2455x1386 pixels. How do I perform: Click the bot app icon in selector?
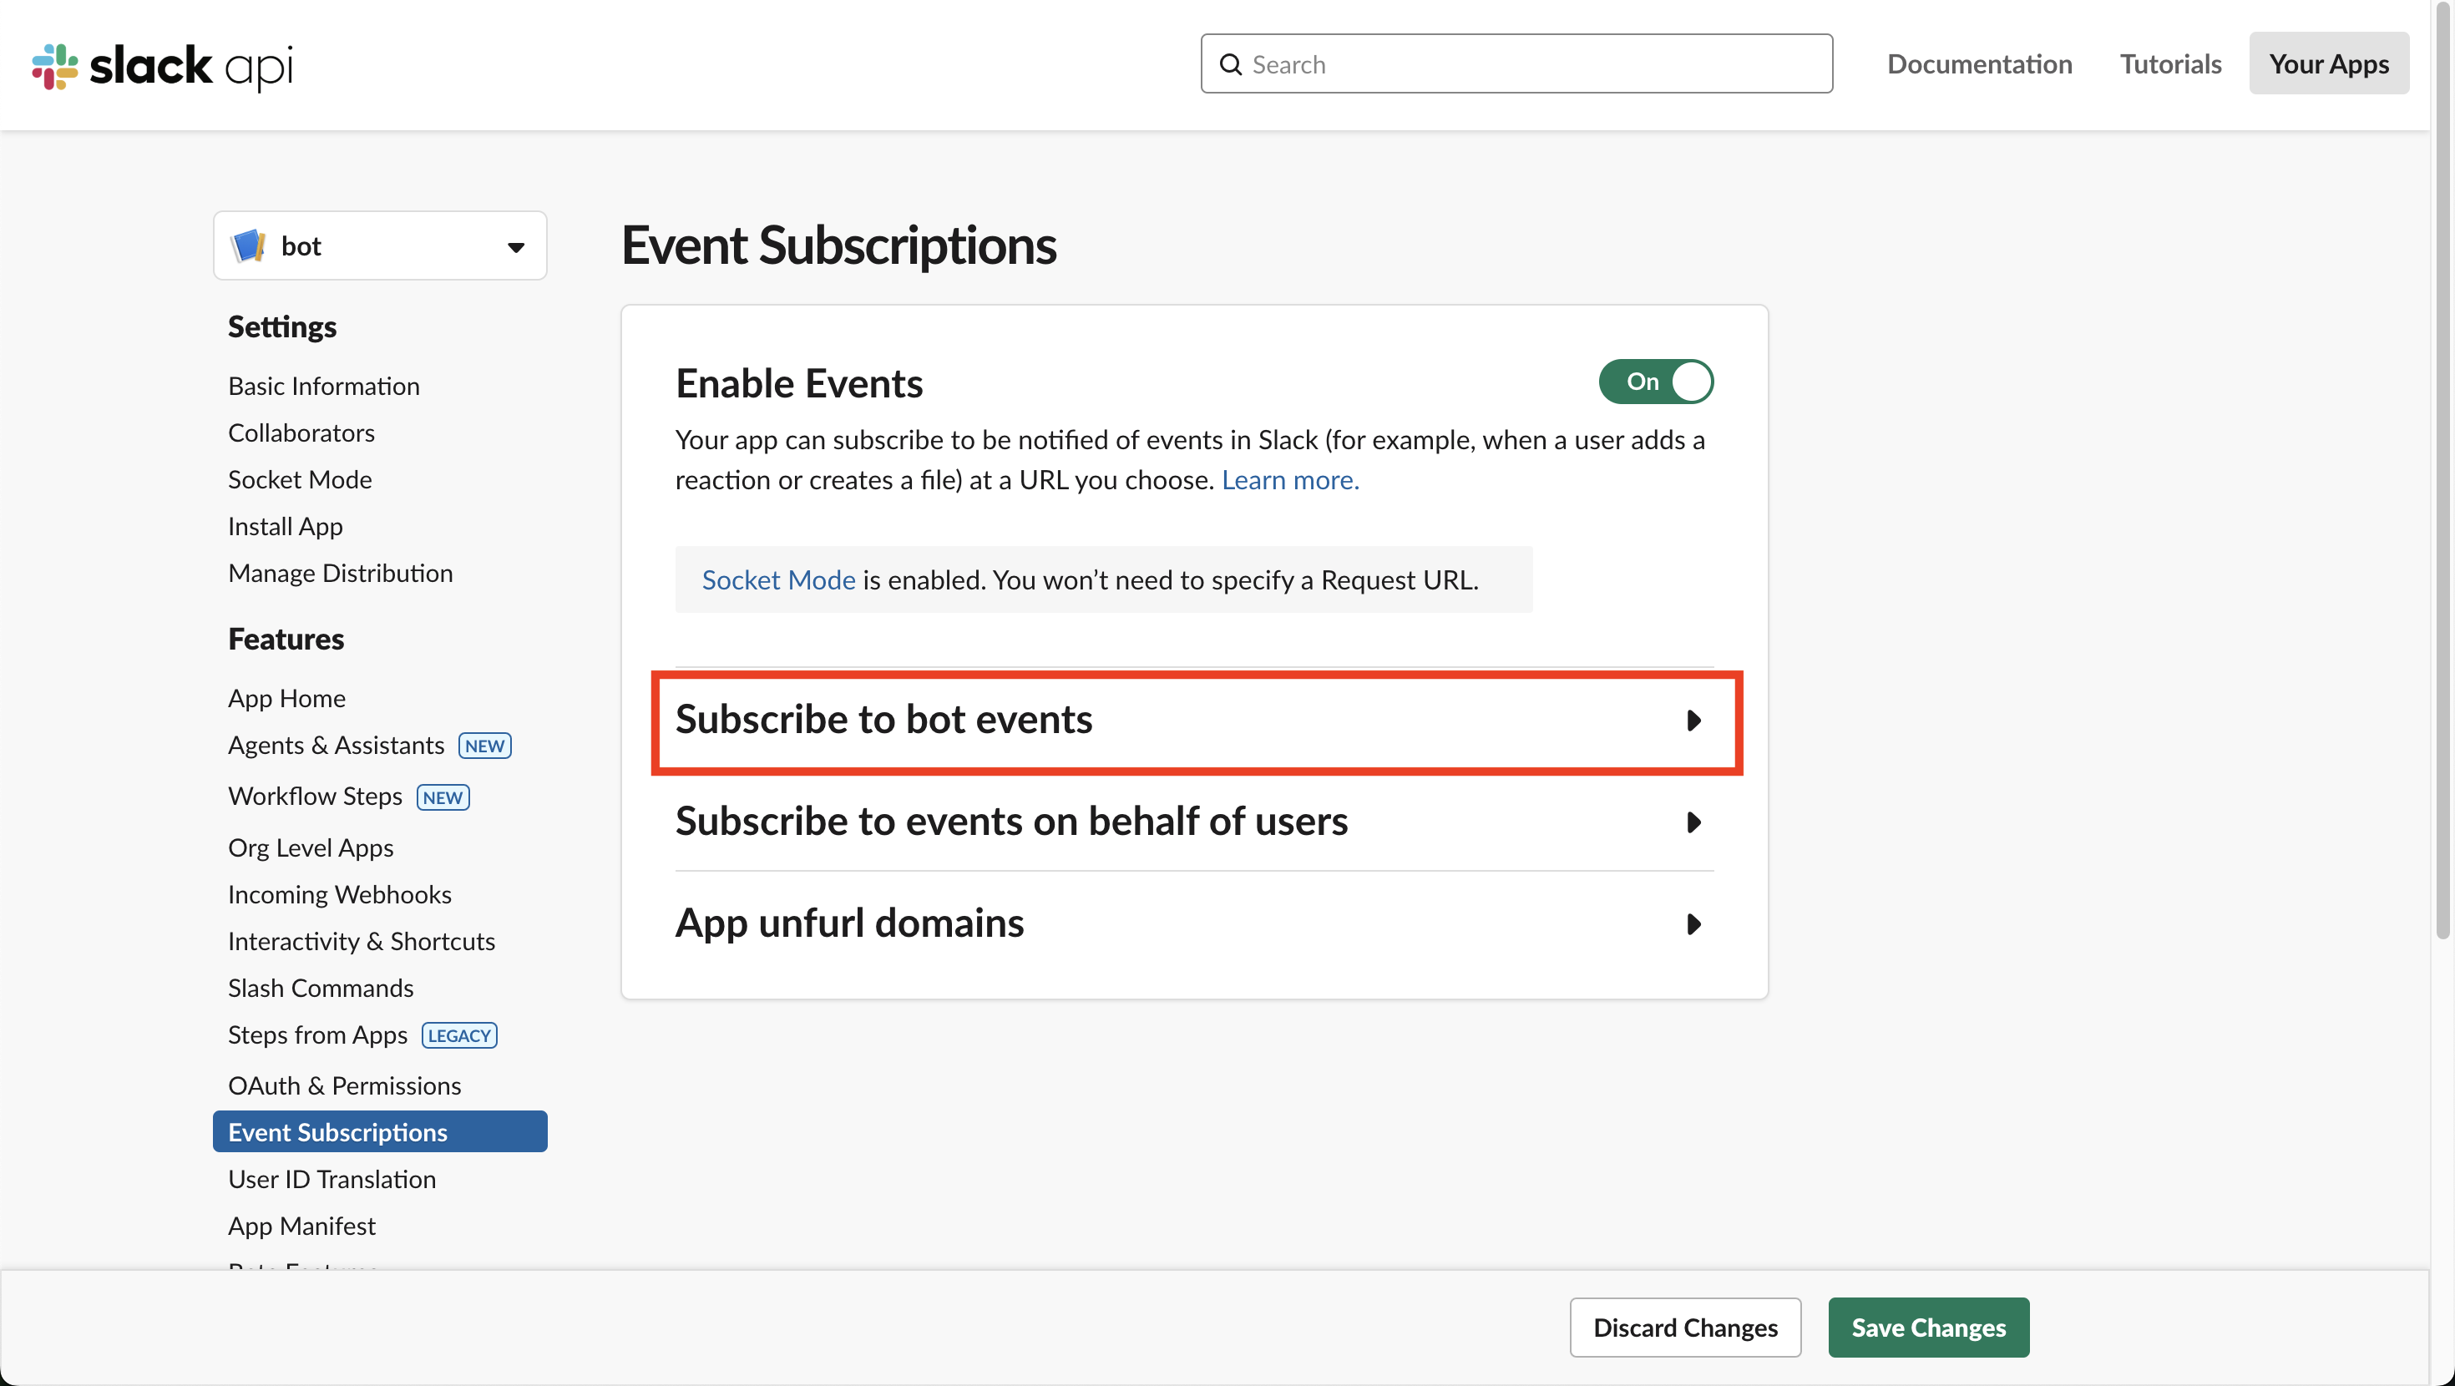249,246
